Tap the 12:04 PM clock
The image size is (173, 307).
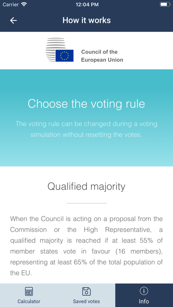click(87, 4)
